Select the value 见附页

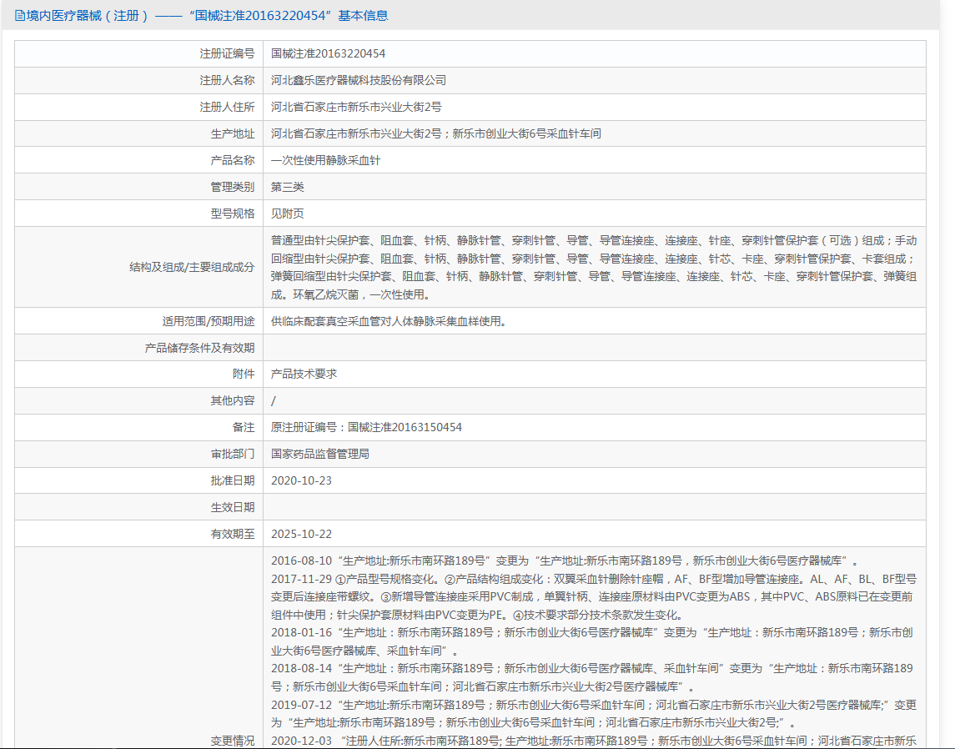288,214
